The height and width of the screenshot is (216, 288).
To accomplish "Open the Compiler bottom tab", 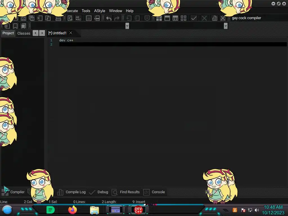I will pos(17,192).
